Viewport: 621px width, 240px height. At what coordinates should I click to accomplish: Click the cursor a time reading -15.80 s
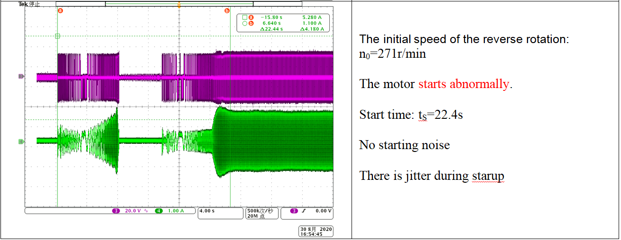tap(272, 17)
